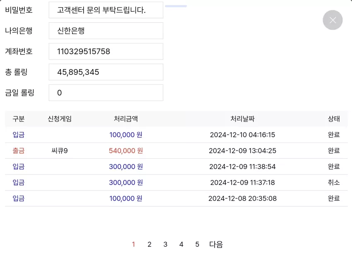Click 100,000 원 in the 2024-12-08 row
352x270 pixels.
coord(126,198)
